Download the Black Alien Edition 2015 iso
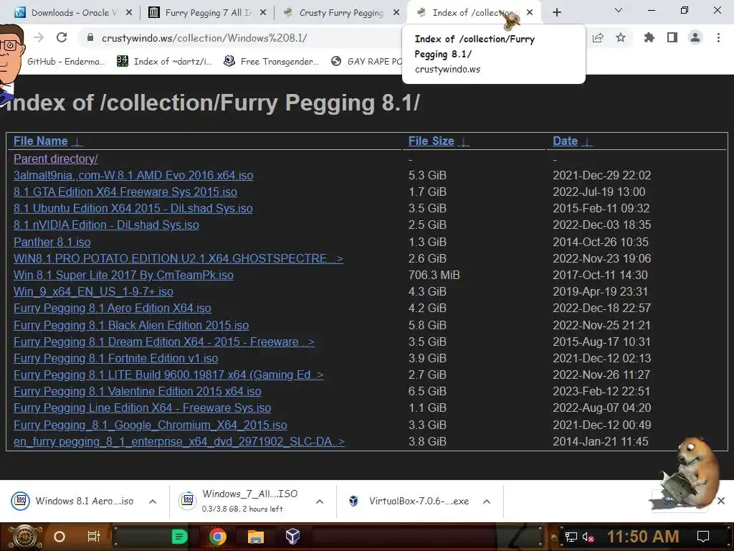Screen dimensions: 734x551 coord(131,325)
